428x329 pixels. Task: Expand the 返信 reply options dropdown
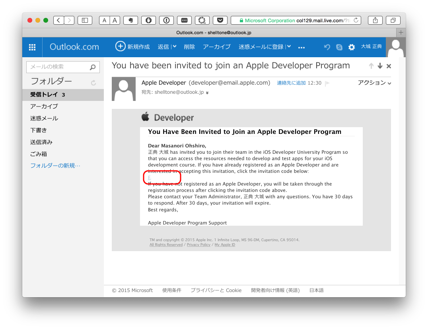(x=174, y=46)
